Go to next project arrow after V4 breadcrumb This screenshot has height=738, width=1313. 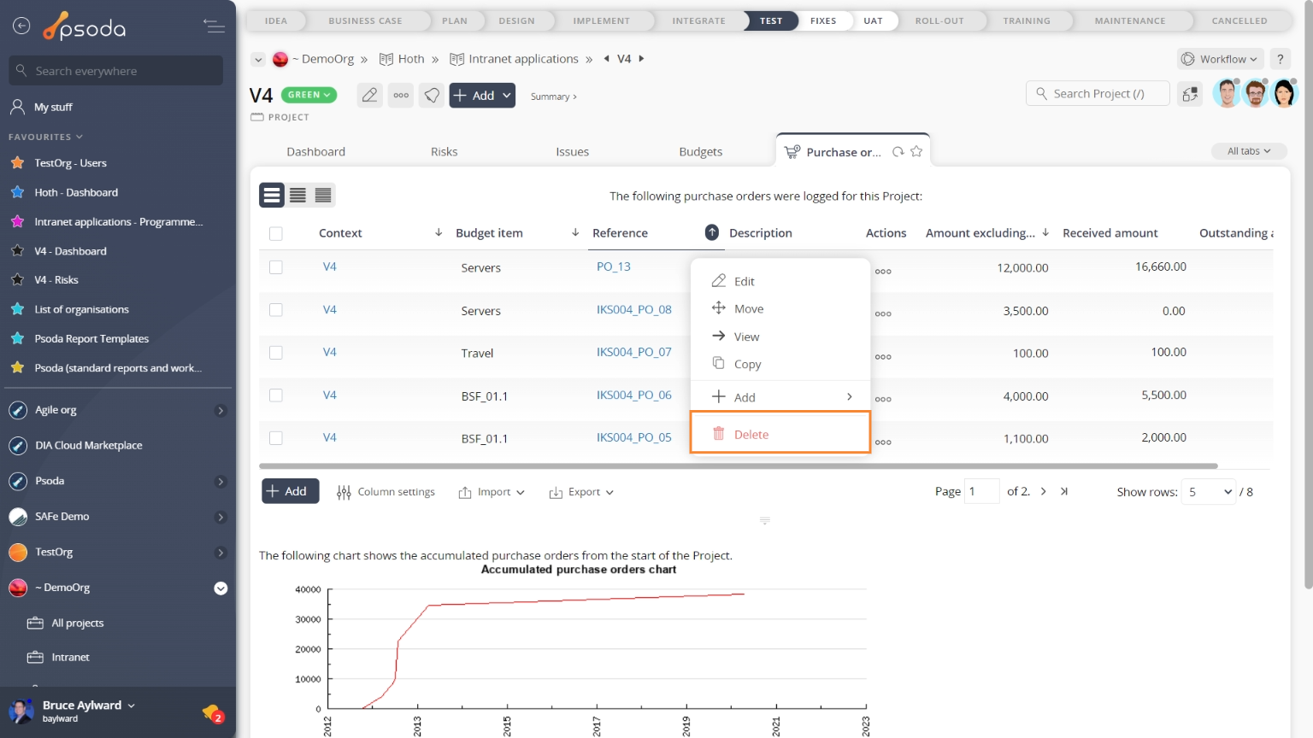[x=642, y=59]
